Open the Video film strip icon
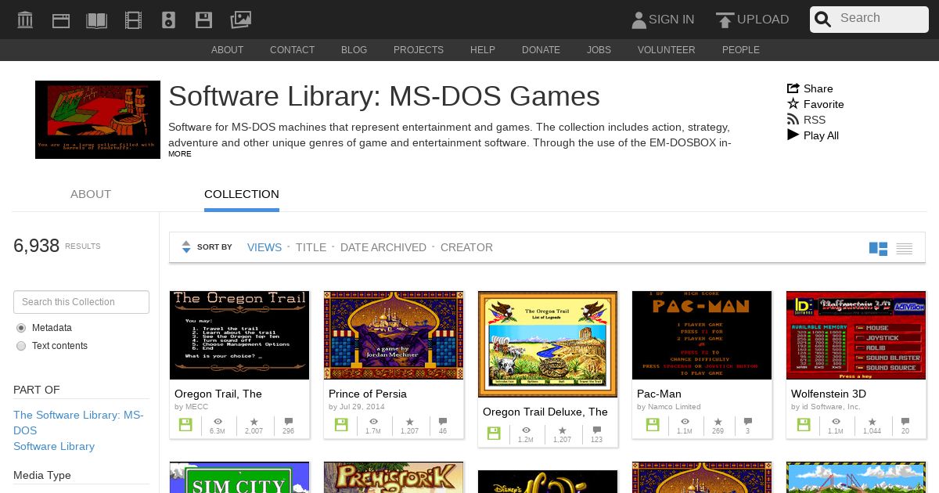Screen dimensions: 939x493 point(133,20)
